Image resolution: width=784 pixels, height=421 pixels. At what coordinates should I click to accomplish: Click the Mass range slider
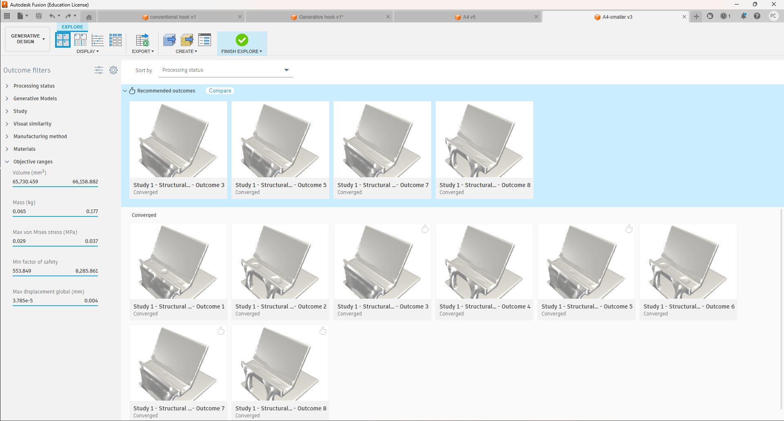(x=55, y=216)
